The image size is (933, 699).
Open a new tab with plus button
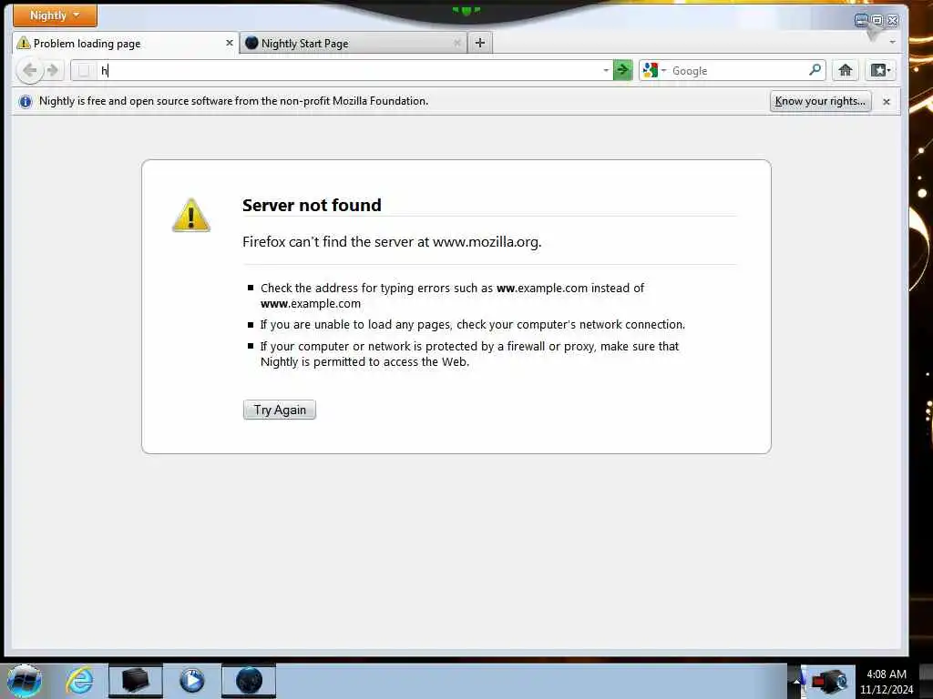click(x=480, y=43)
